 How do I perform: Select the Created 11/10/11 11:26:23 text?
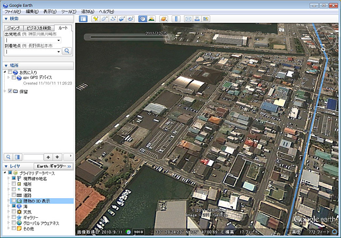(x=47, y=83)
